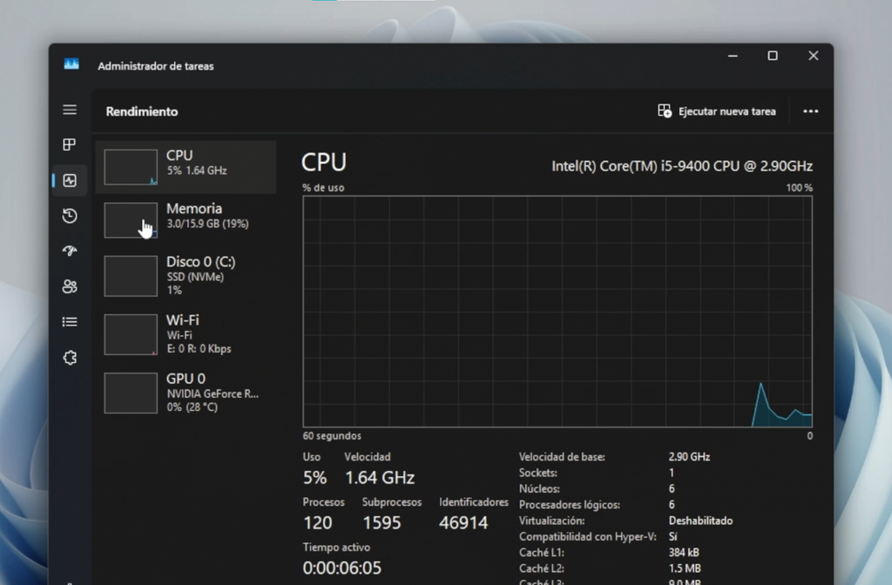Click the Intel Core i5-9400 processor name
The image size is (892, 585).
click(x=681, y=166)
